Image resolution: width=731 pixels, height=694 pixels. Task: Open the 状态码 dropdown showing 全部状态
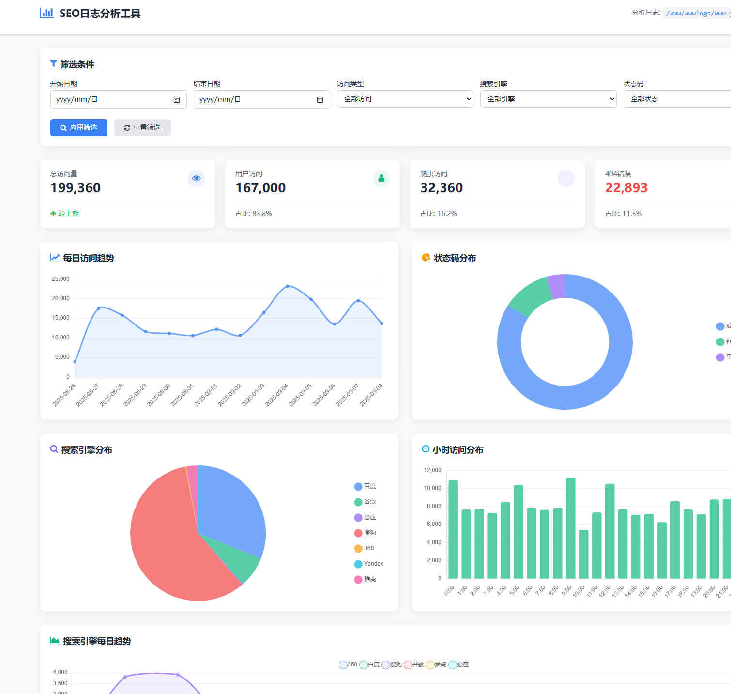pos(677,99)
